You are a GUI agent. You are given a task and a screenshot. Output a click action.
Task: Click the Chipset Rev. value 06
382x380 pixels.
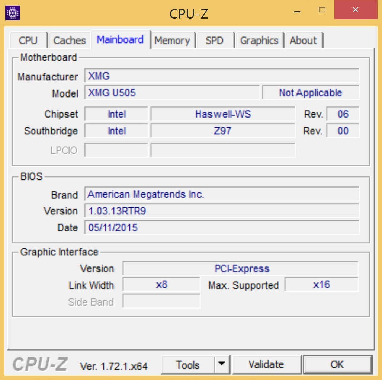point(343,114)
